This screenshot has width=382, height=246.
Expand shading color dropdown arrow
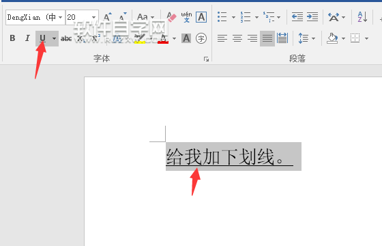343,38
